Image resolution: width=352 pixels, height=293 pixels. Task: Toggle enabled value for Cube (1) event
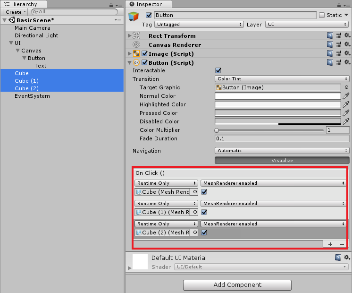pos(204,212)
